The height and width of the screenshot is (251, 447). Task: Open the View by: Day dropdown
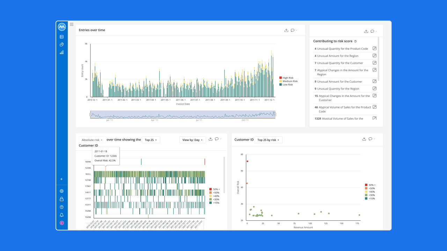pos(192,140)
